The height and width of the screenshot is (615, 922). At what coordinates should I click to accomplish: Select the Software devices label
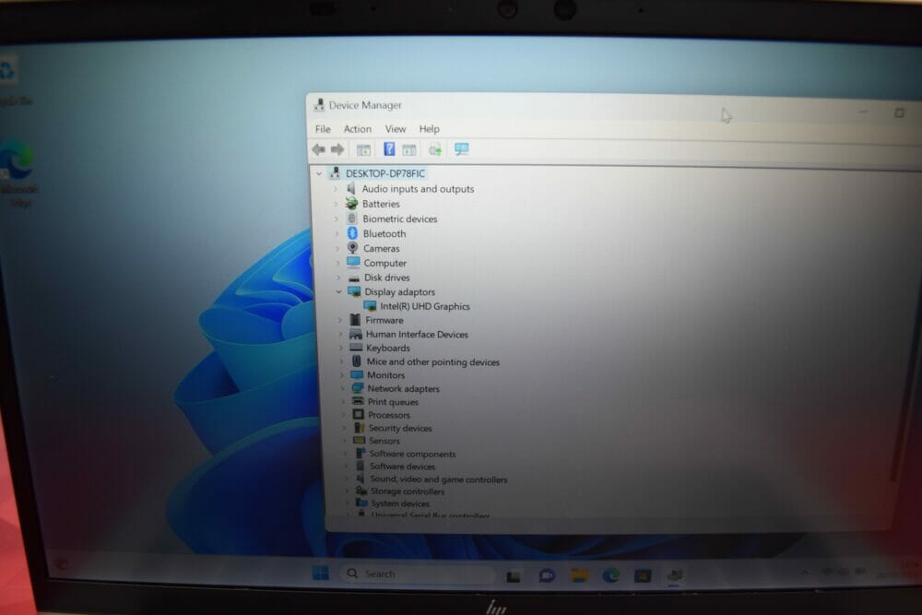tap(403, 467)
